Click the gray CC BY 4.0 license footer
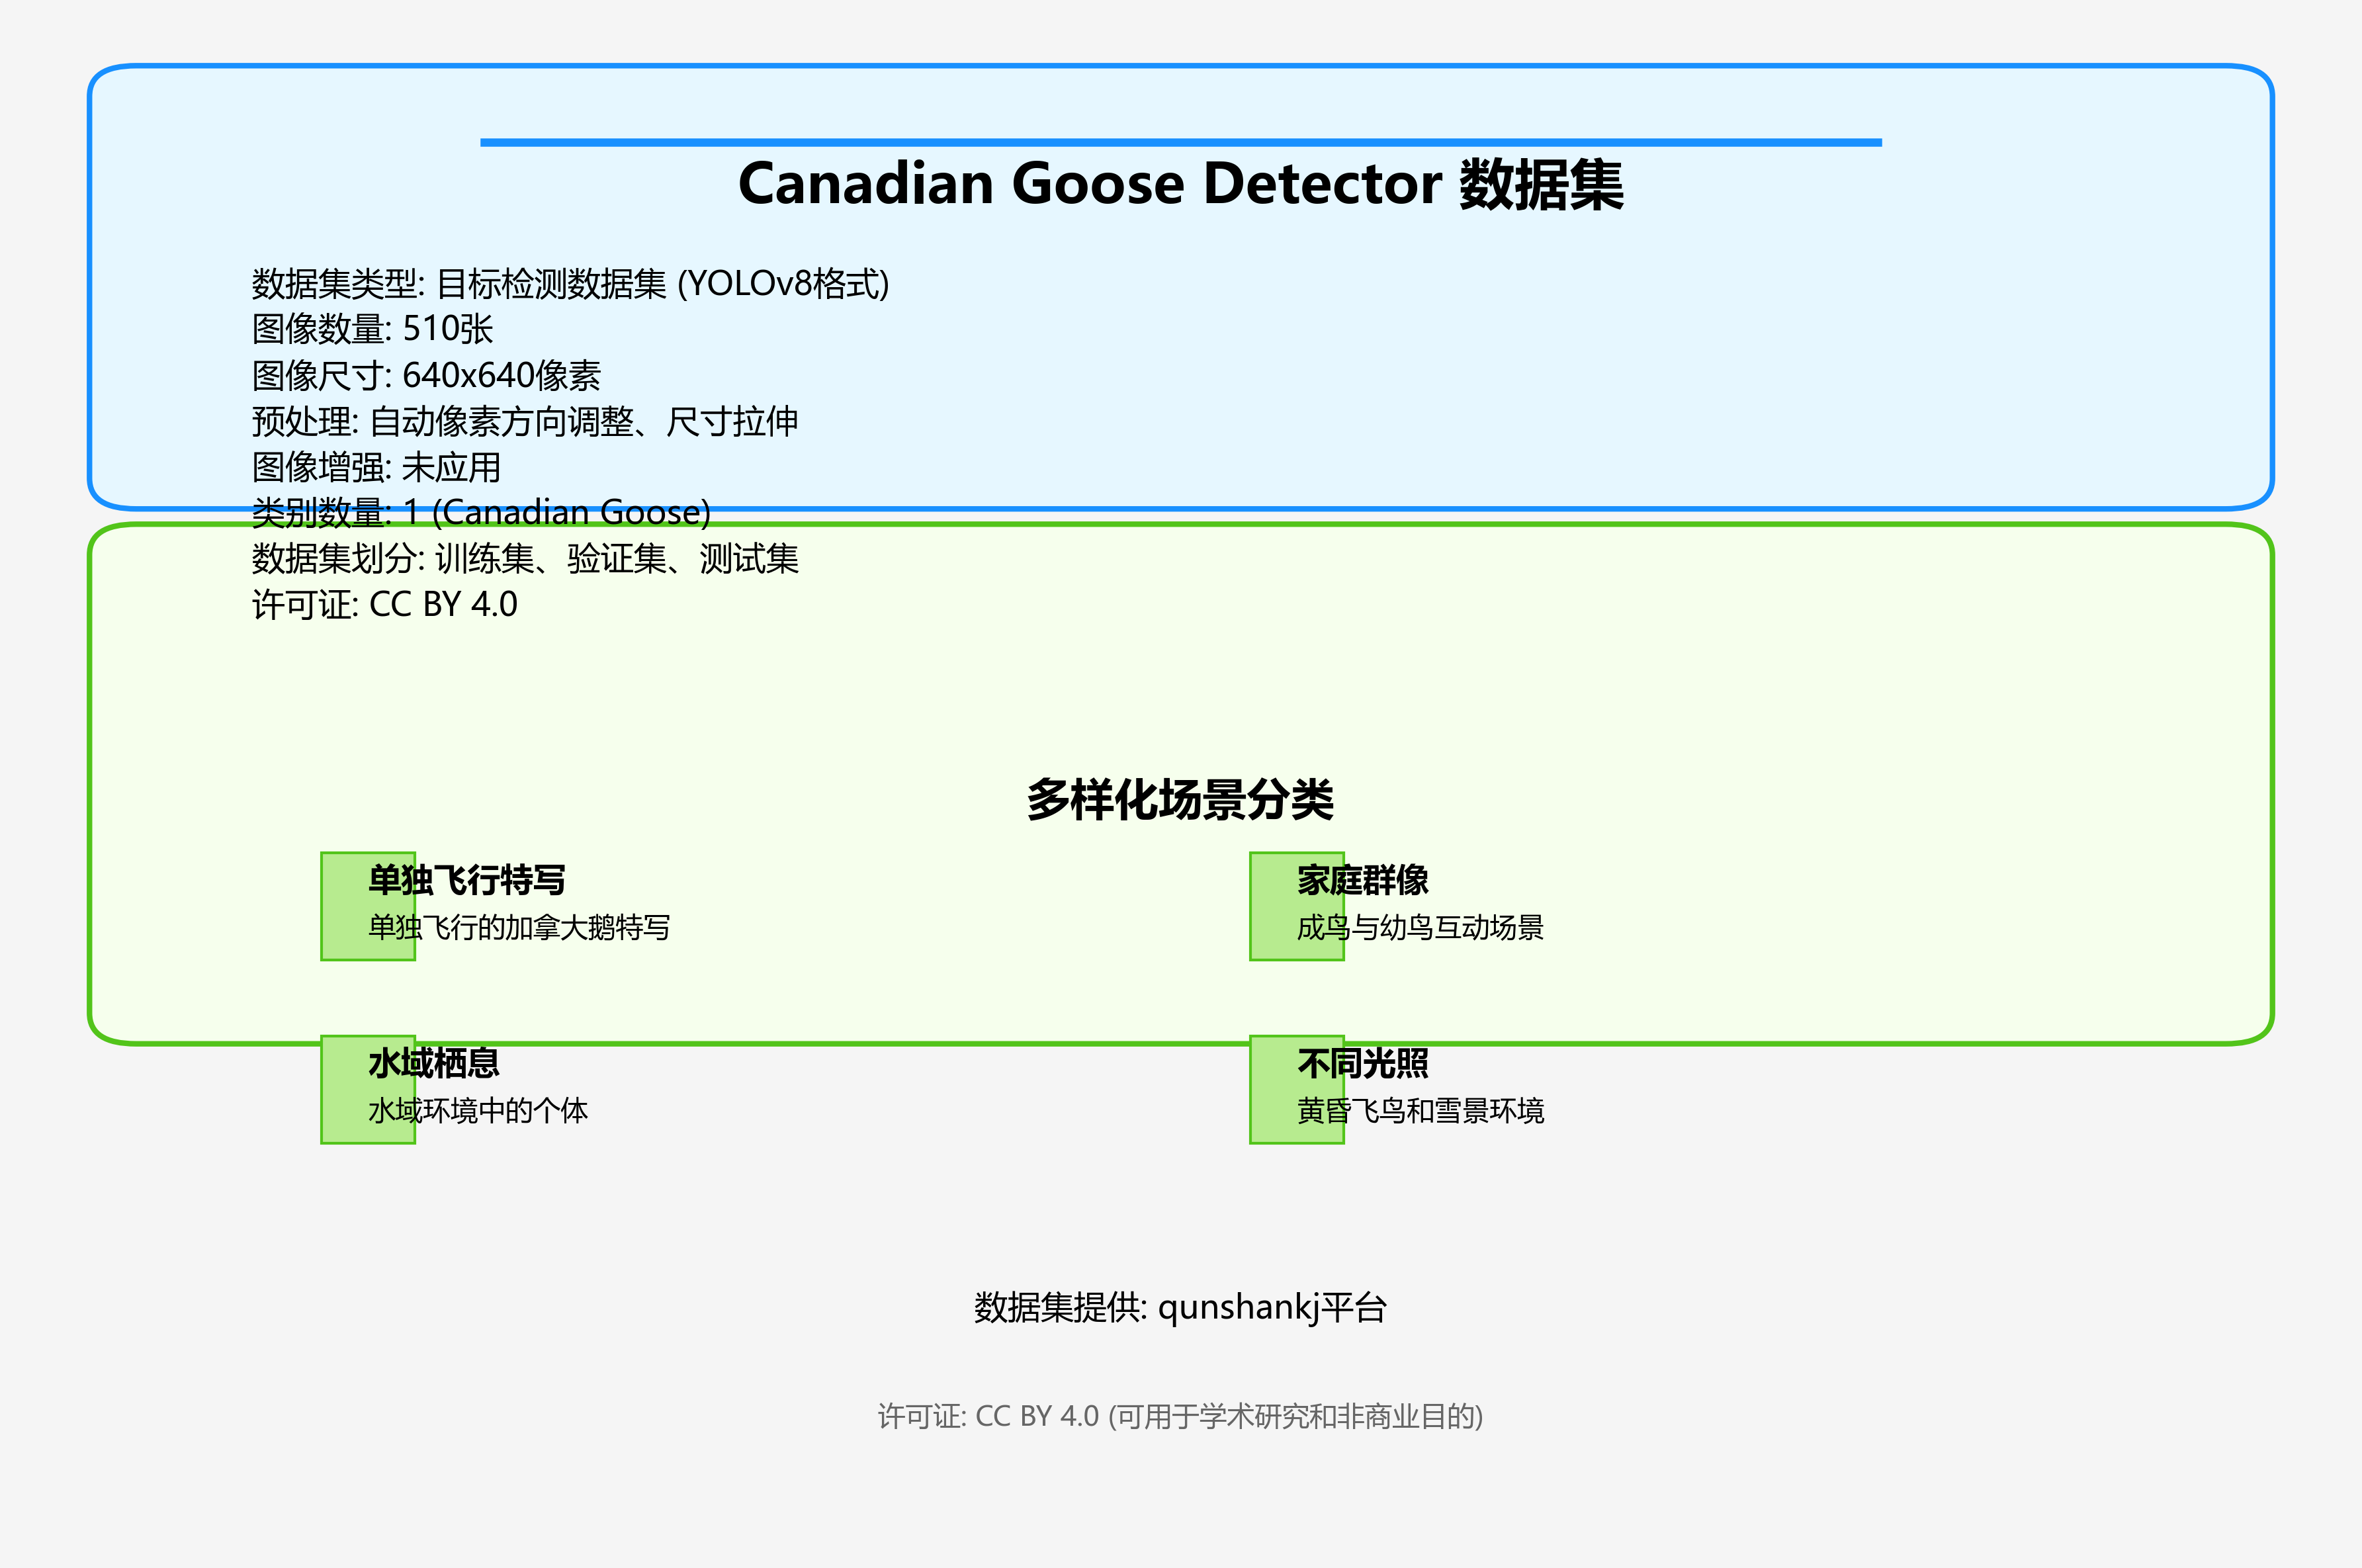The width and height of the screenshot is (2362, 1568). coord(1180,1416)
